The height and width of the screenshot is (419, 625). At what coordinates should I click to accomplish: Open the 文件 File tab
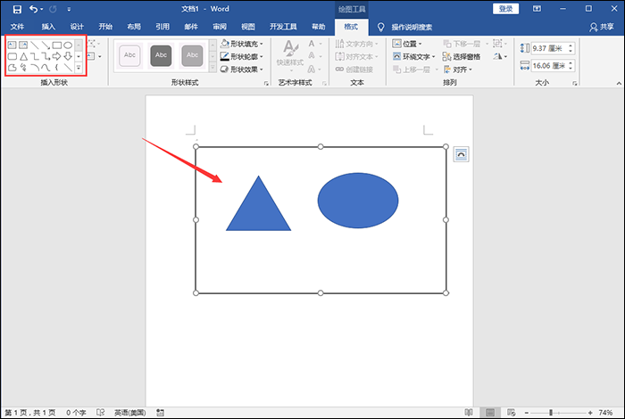pos(17,27)
